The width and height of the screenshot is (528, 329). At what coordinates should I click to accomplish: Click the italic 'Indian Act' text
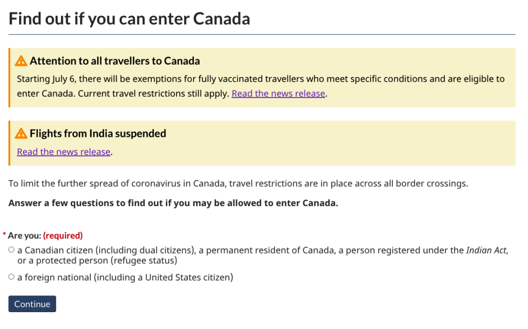pyautogui.click(x=486, y=250)
